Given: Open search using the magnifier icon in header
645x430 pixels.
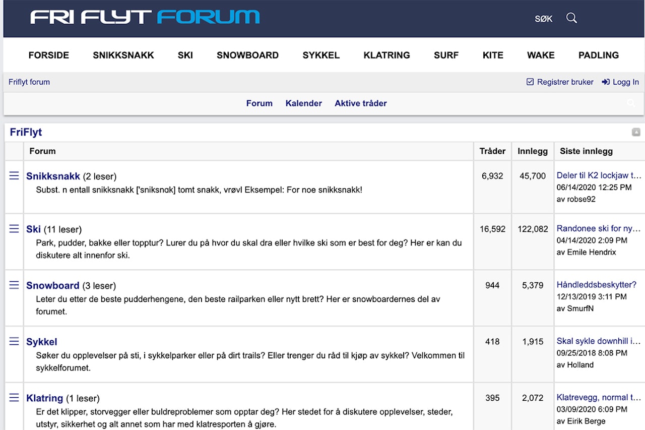Looking at the screenshot, I should pos(571,18).
